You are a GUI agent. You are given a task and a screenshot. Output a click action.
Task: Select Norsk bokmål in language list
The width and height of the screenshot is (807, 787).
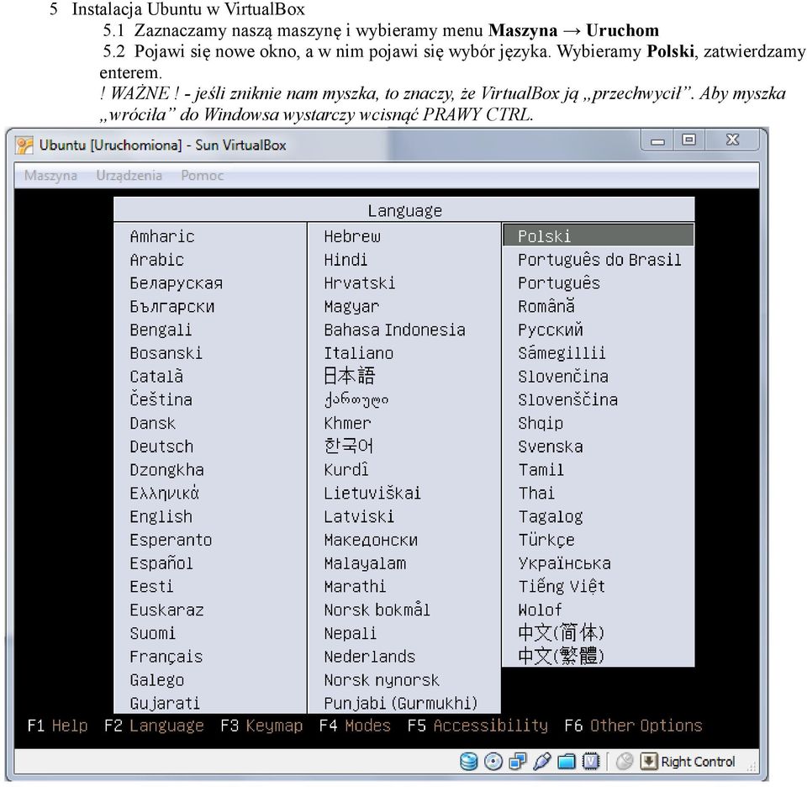377,610
